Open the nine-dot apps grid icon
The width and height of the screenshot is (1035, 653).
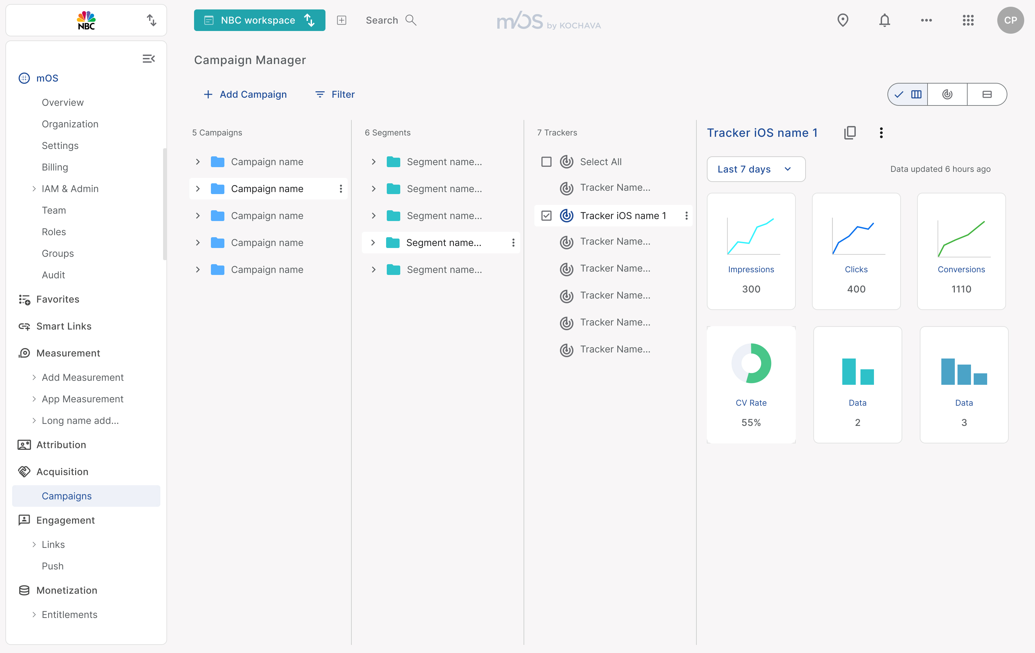(968, 20)
